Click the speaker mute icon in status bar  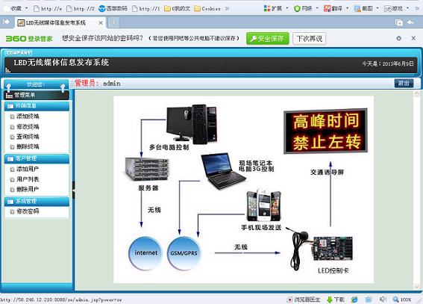[x=383, y=299]
